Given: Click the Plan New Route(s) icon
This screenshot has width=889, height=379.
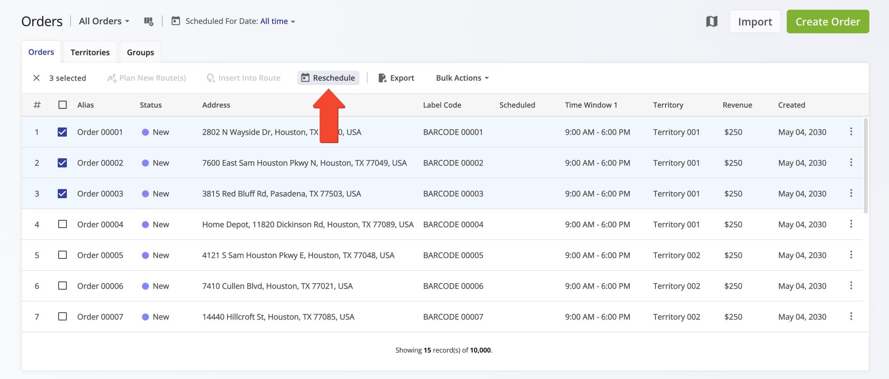Looking at the screenshot, I should 112,78.
